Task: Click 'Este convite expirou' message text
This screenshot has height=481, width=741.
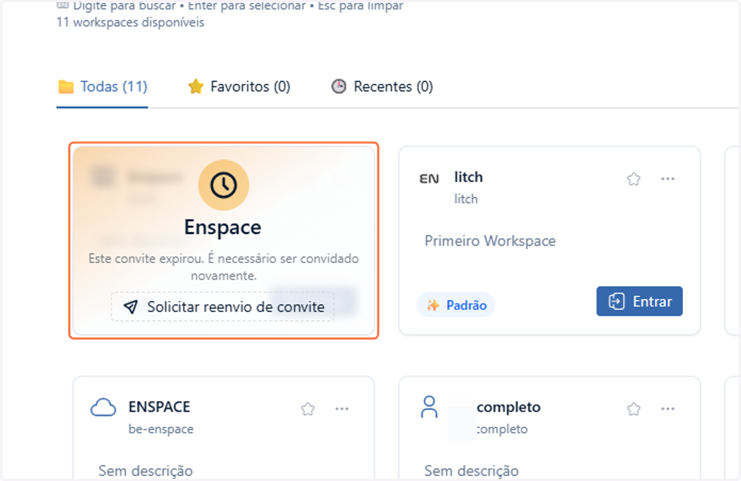Action: coord(224,267)
